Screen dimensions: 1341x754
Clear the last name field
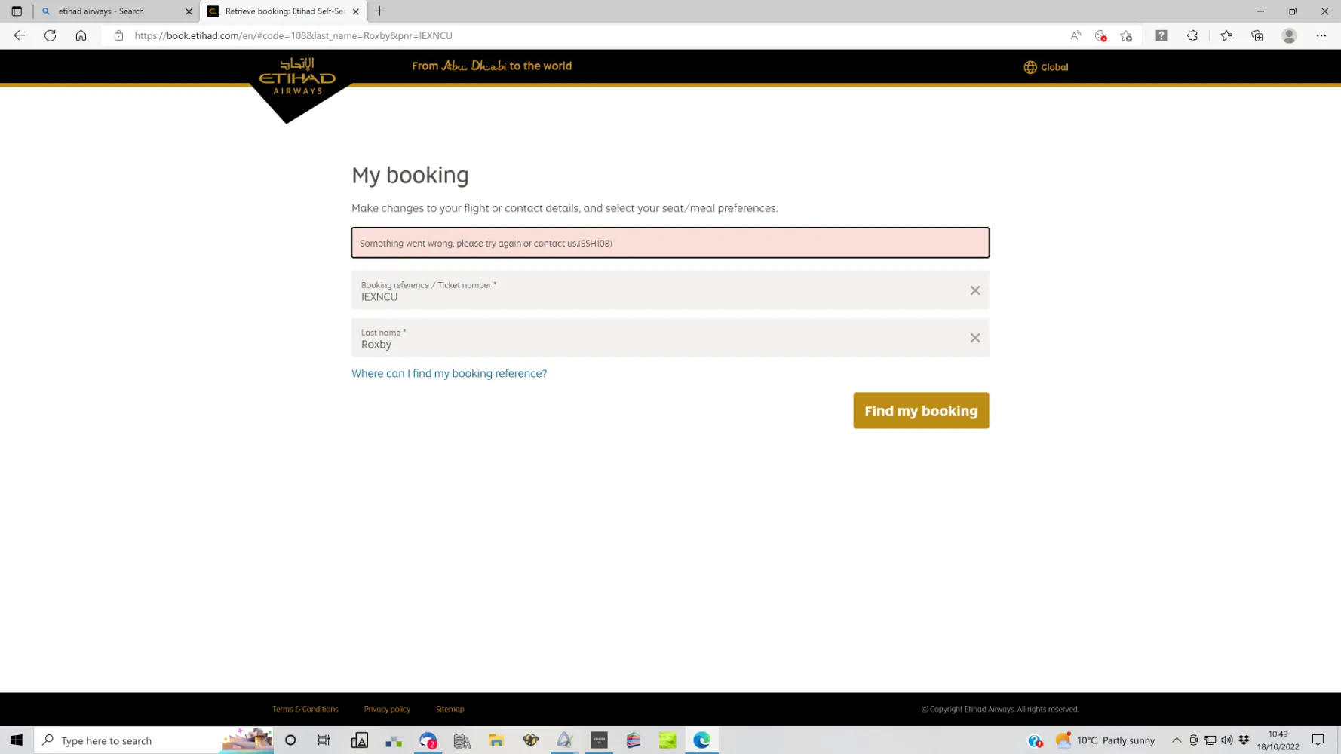tap(975, 338)
